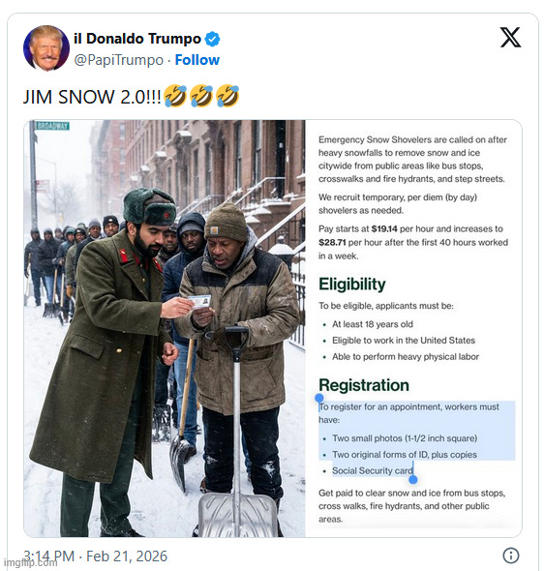The image size is (544, 571).
Task: Open the snowy street photo
Action: click(165, 328)
